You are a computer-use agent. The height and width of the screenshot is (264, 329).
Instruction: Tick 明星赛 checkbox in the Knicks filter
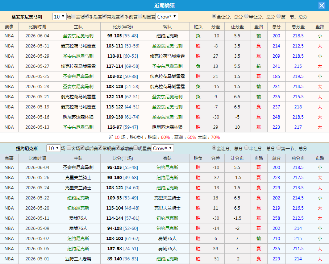pos(136,148)
